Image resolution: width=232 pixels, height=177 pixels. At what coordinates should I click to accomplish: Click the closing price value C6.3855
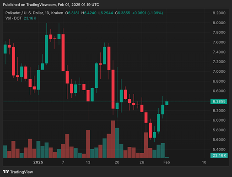click(123, 13)
